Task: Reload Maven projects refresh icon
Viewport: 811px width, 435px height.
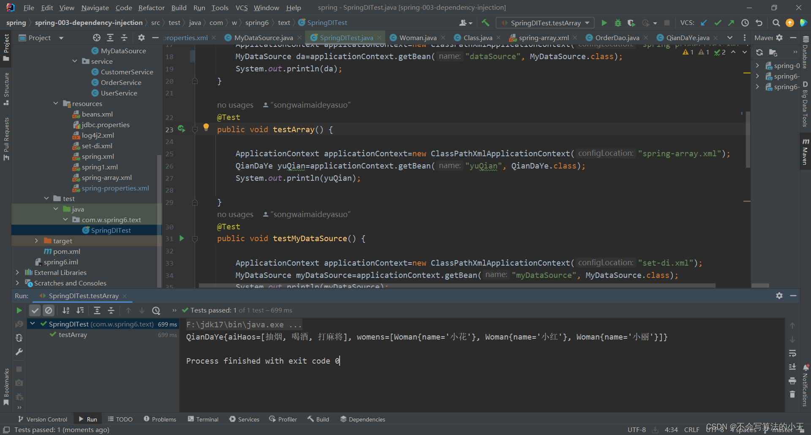Action: coord(759,52)
